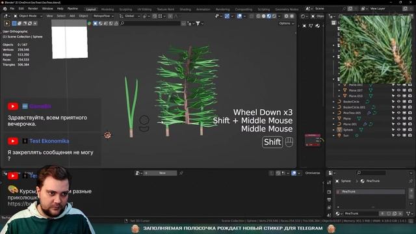The height and width of the screenshot is (234, 416).
Task: Open the RetopoFlow dropdown
Action: click(x=103, y=16)
